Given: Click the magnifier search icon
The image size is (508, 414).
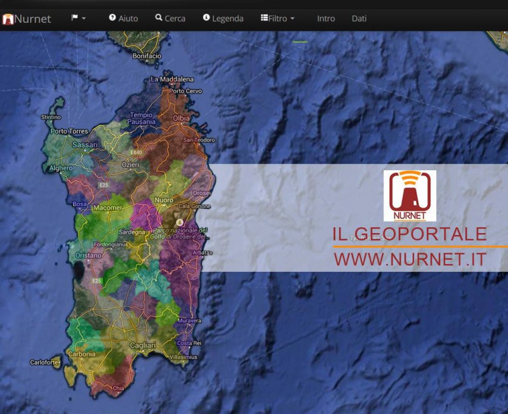Looking at the screenshot, I should 159,18.
